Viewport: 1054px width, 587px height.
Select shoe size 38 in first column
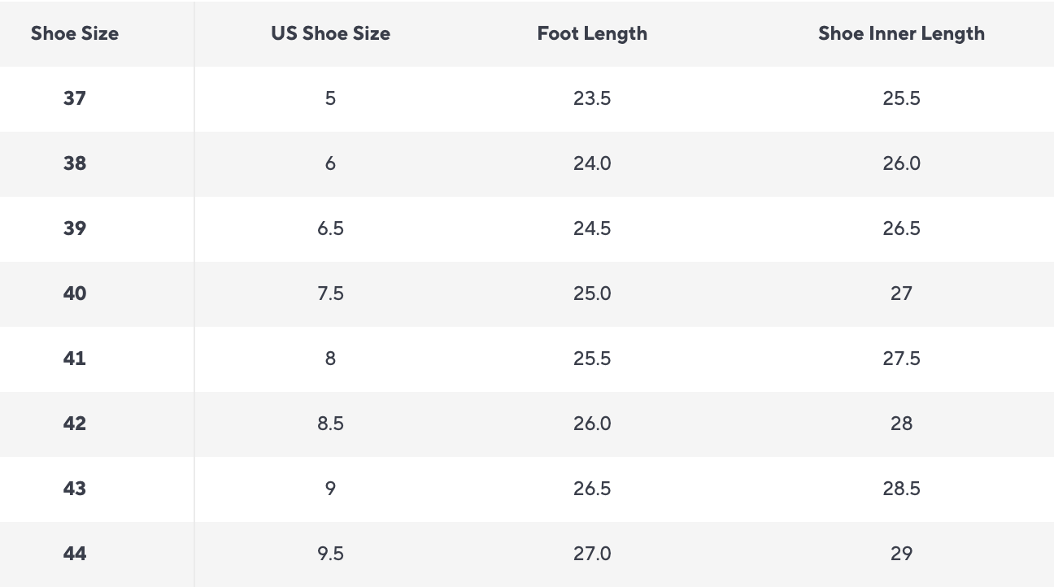click(x=75, y=163)
